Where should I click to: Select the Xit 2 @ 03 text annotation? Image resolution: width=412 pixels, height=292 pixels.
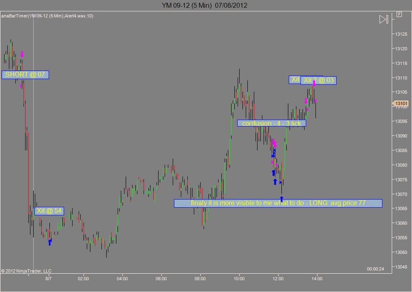click(318, 80)
